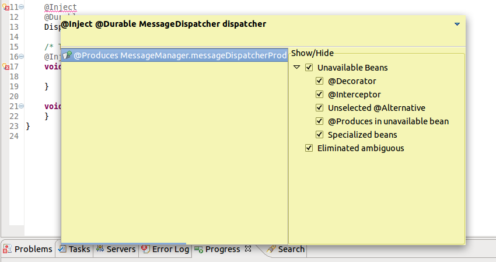Disable the Eliminated ambiguous filter
The width and height of the screenshot is (496, 262).
309,148
